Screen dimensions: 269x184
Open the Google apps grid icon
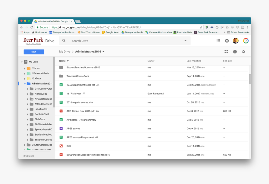point(218,41)
